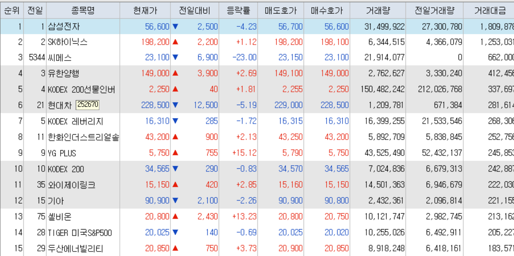
Task: Select the 두산에너빌리티 stock name
Action: pyautogui.click(x=75, y=248)
